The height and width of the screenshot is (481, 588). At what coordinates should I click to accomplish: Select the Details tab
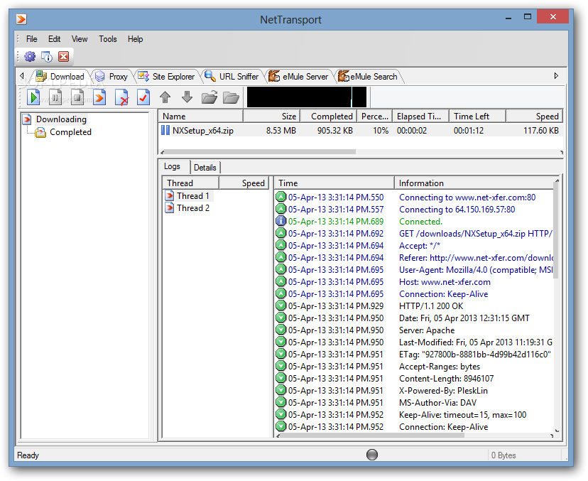tap(205, 168)
